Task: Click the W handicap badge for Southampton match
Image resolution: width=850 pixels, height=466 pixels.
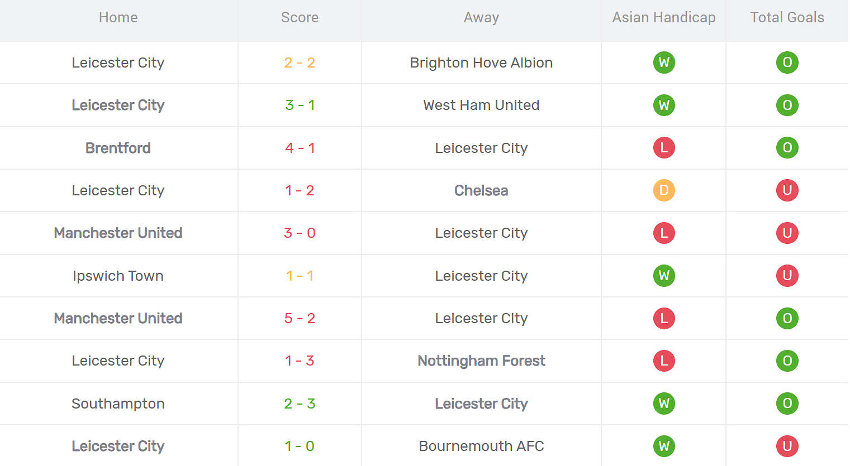Action: pyautogui.click(x=664, y=403)
